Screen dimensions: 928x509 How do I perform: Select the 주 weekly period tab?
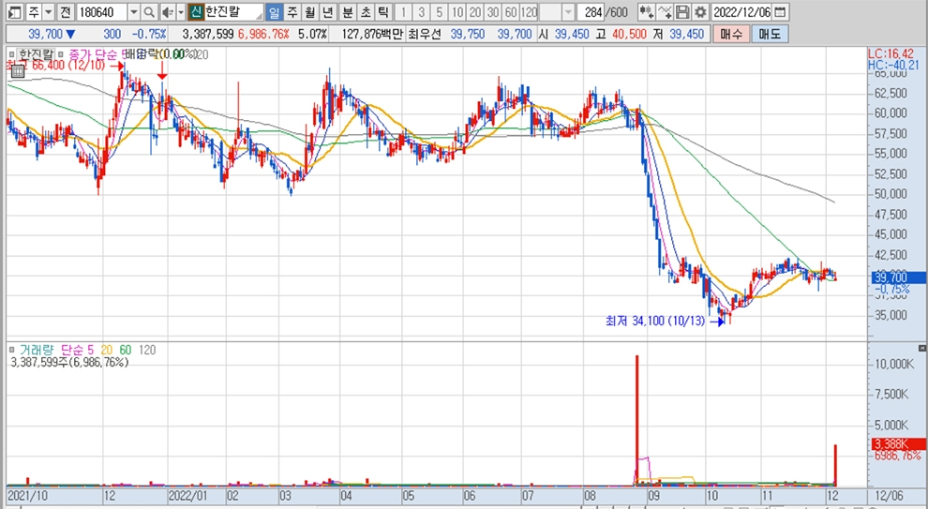coord(292,12)
